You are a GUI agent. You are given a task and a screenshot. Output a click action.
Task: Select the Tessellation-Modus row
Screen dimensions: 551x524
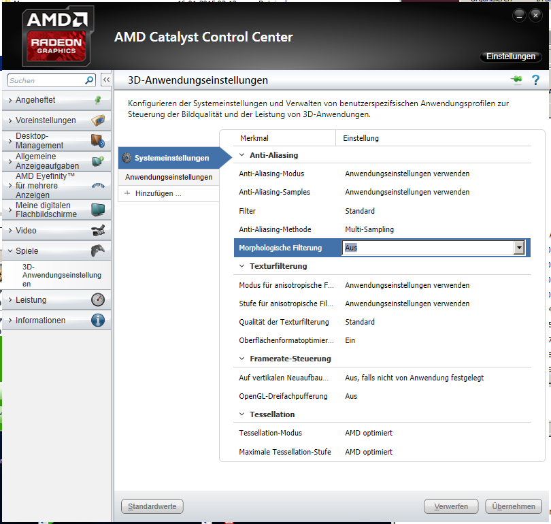tap(382, 433)
